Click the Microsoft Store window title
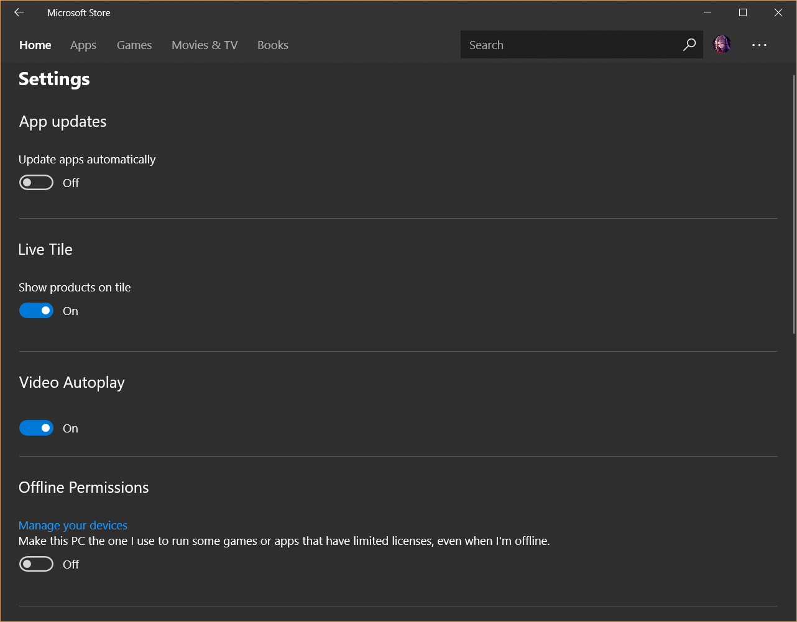The image size is (797, 622). pyautogui.click(x=79, y=12)
